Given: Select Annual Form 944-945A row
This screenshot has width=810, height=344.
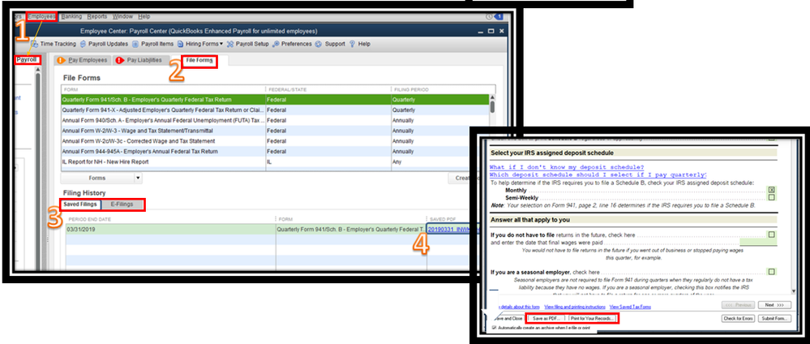Looking at the screenshot, I should point(274,152).
